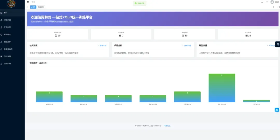Click the 2026-01-14 bar in chart
Screen dimensions: 280x140
tap(187, 97)
